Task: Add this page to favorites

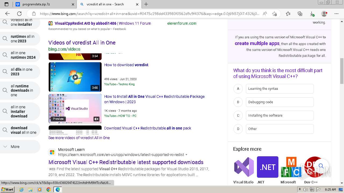Action: point(274,14)
